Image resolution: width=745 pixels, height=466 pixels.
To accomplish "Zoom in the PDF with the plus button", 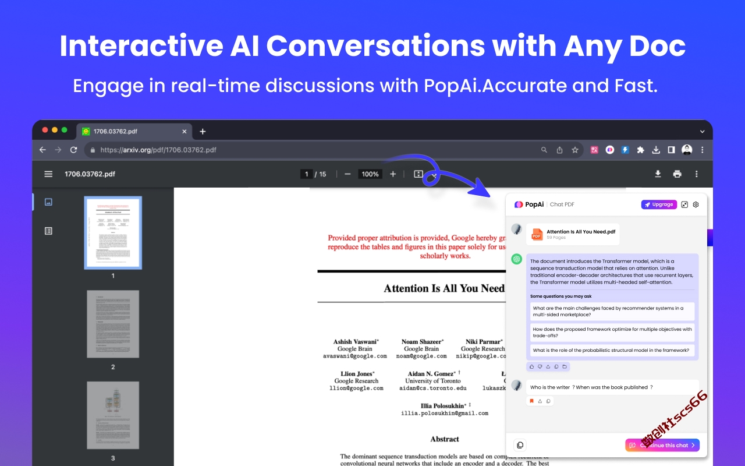I will click(393, 174).
